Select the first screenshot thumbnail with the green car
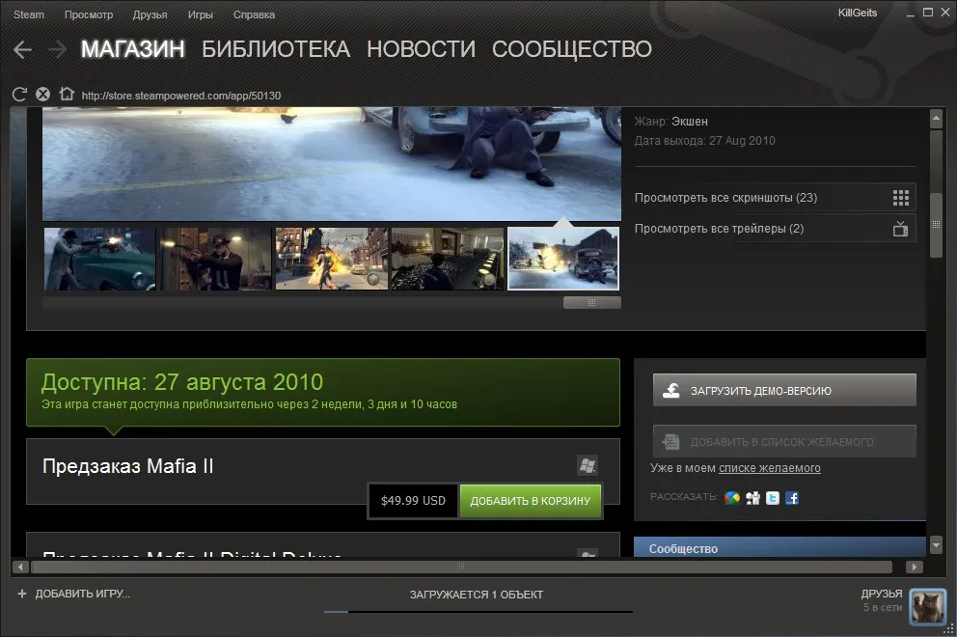Viewport: 957px width, 637px height. point(99,259)
